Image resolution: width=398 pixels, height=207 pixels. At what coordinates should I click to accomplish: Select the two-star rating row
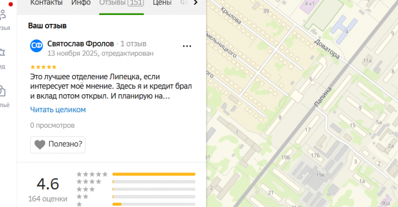pyautogui.click(x=136, y=197)
